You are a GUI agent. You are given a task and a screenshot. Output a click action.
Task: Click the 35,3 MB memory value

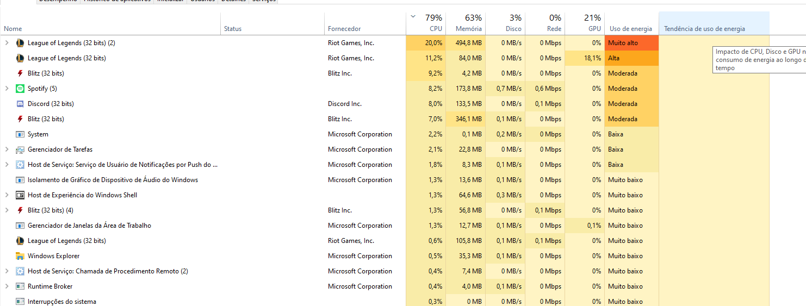(470, 256)
